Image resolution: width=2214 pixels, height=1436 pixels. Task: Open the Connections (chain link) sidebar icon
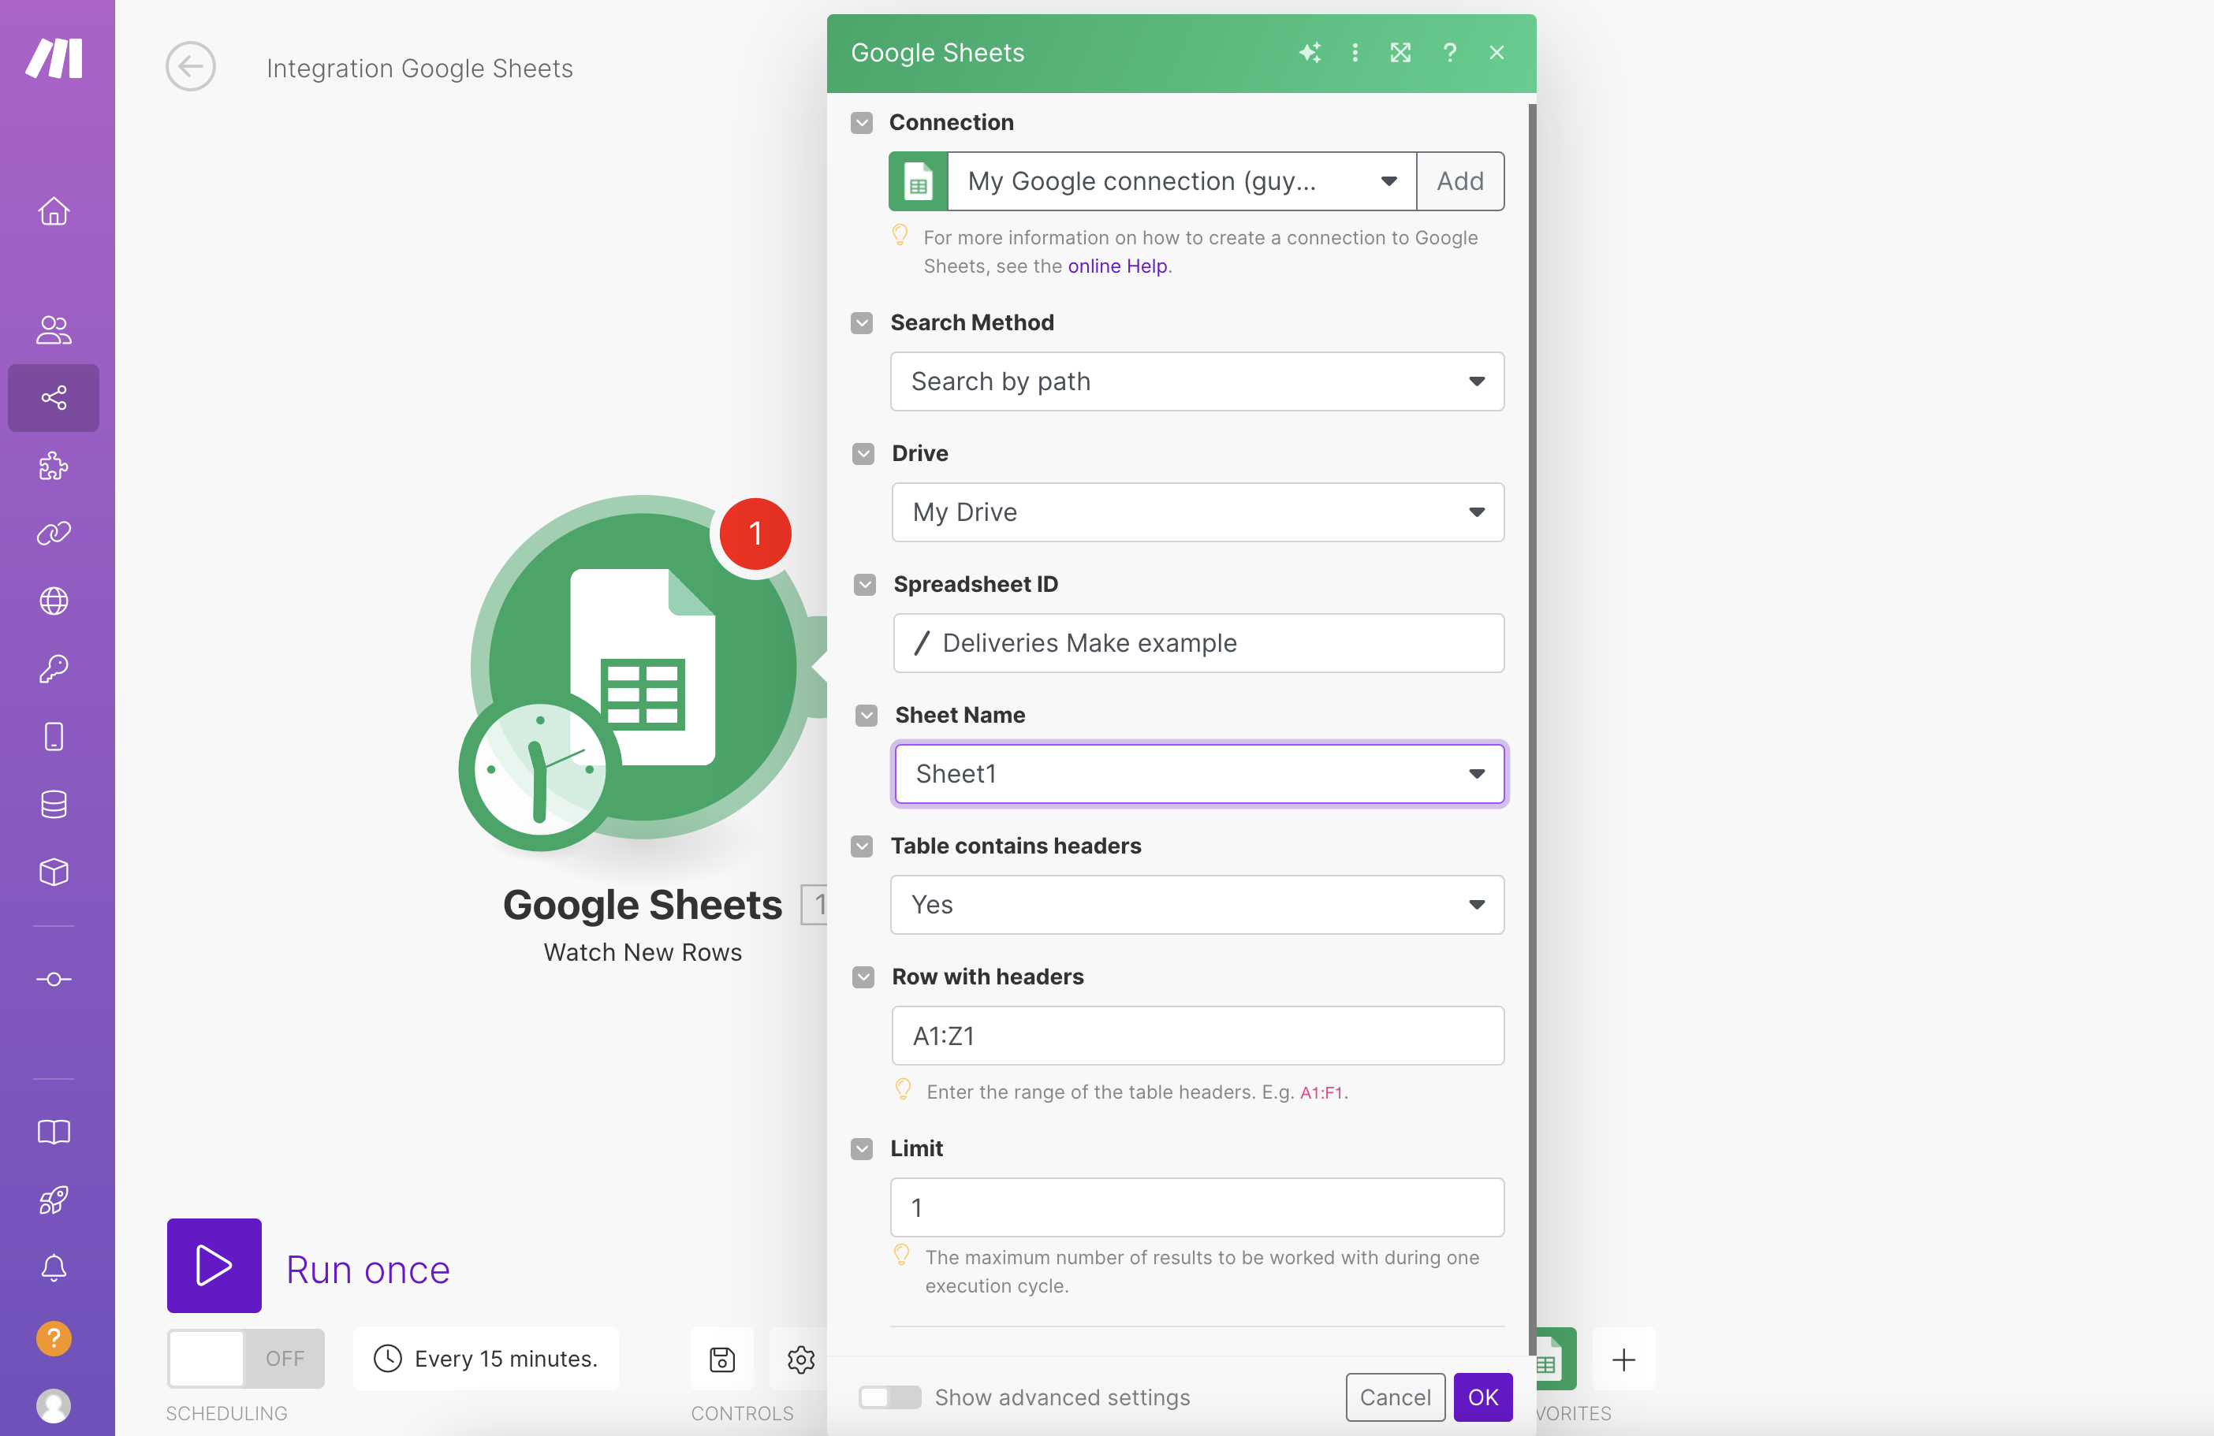point(54,533)
